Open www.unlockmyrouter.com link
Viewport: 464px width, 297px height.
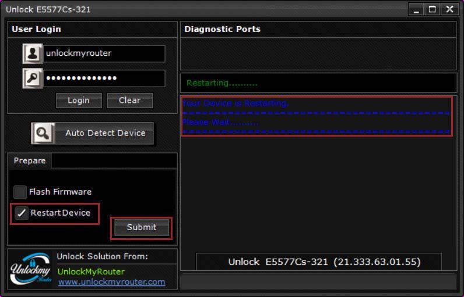tap(111, 282)
